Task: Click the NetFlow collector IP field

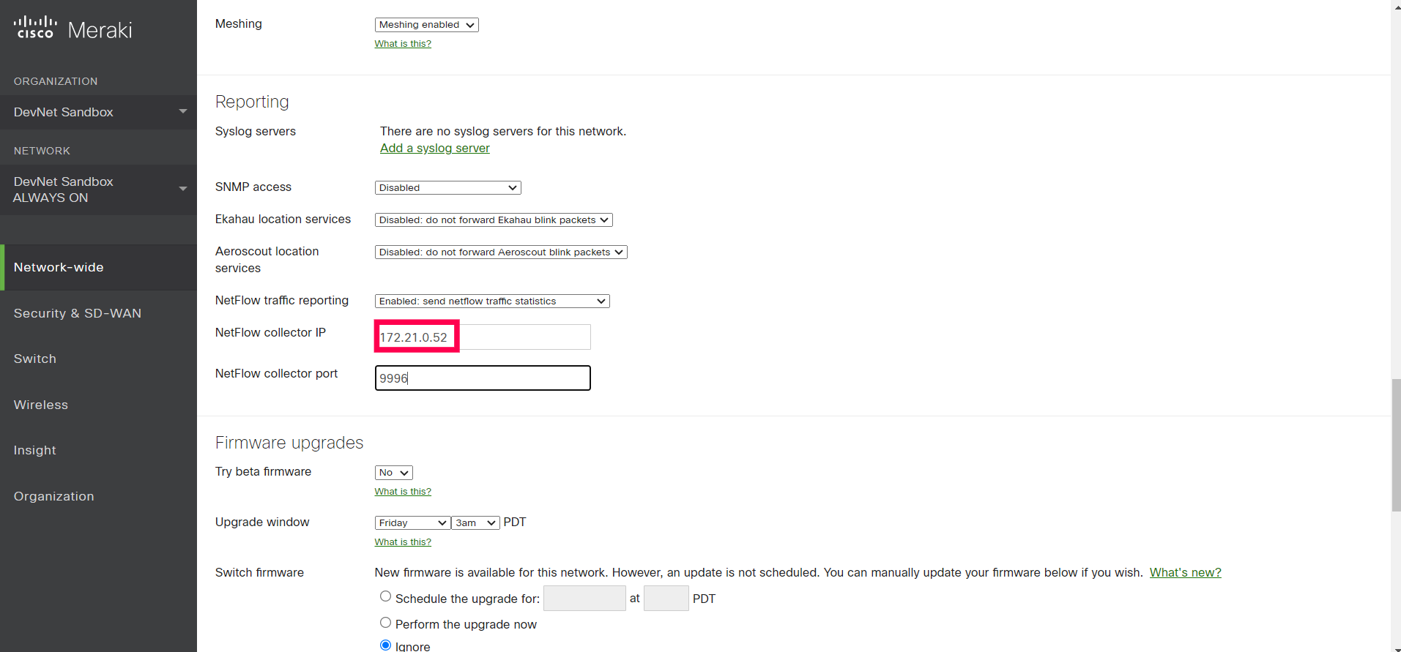Action: [482, 337]
